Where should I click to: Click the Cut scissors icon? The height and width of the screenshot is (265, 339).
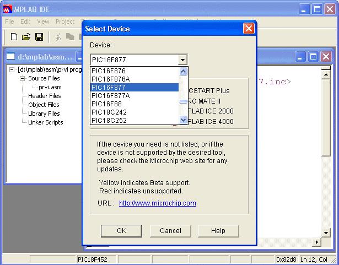[58, 37]
